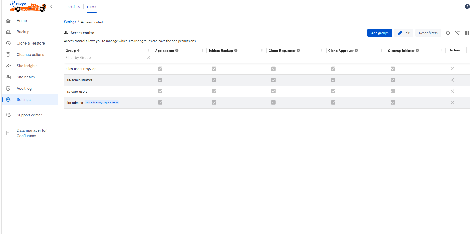
Task: Click info icon next to App access
Action: 177,51
